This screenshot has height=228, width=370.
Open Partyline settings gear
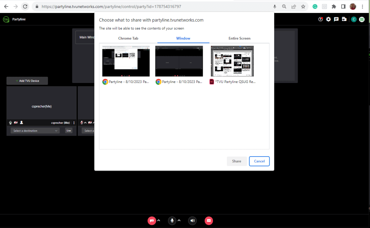[x=328, y=19]
